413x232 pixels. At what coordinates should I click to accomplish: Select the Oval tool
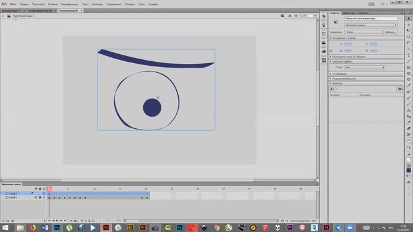[x=408, y=73]
